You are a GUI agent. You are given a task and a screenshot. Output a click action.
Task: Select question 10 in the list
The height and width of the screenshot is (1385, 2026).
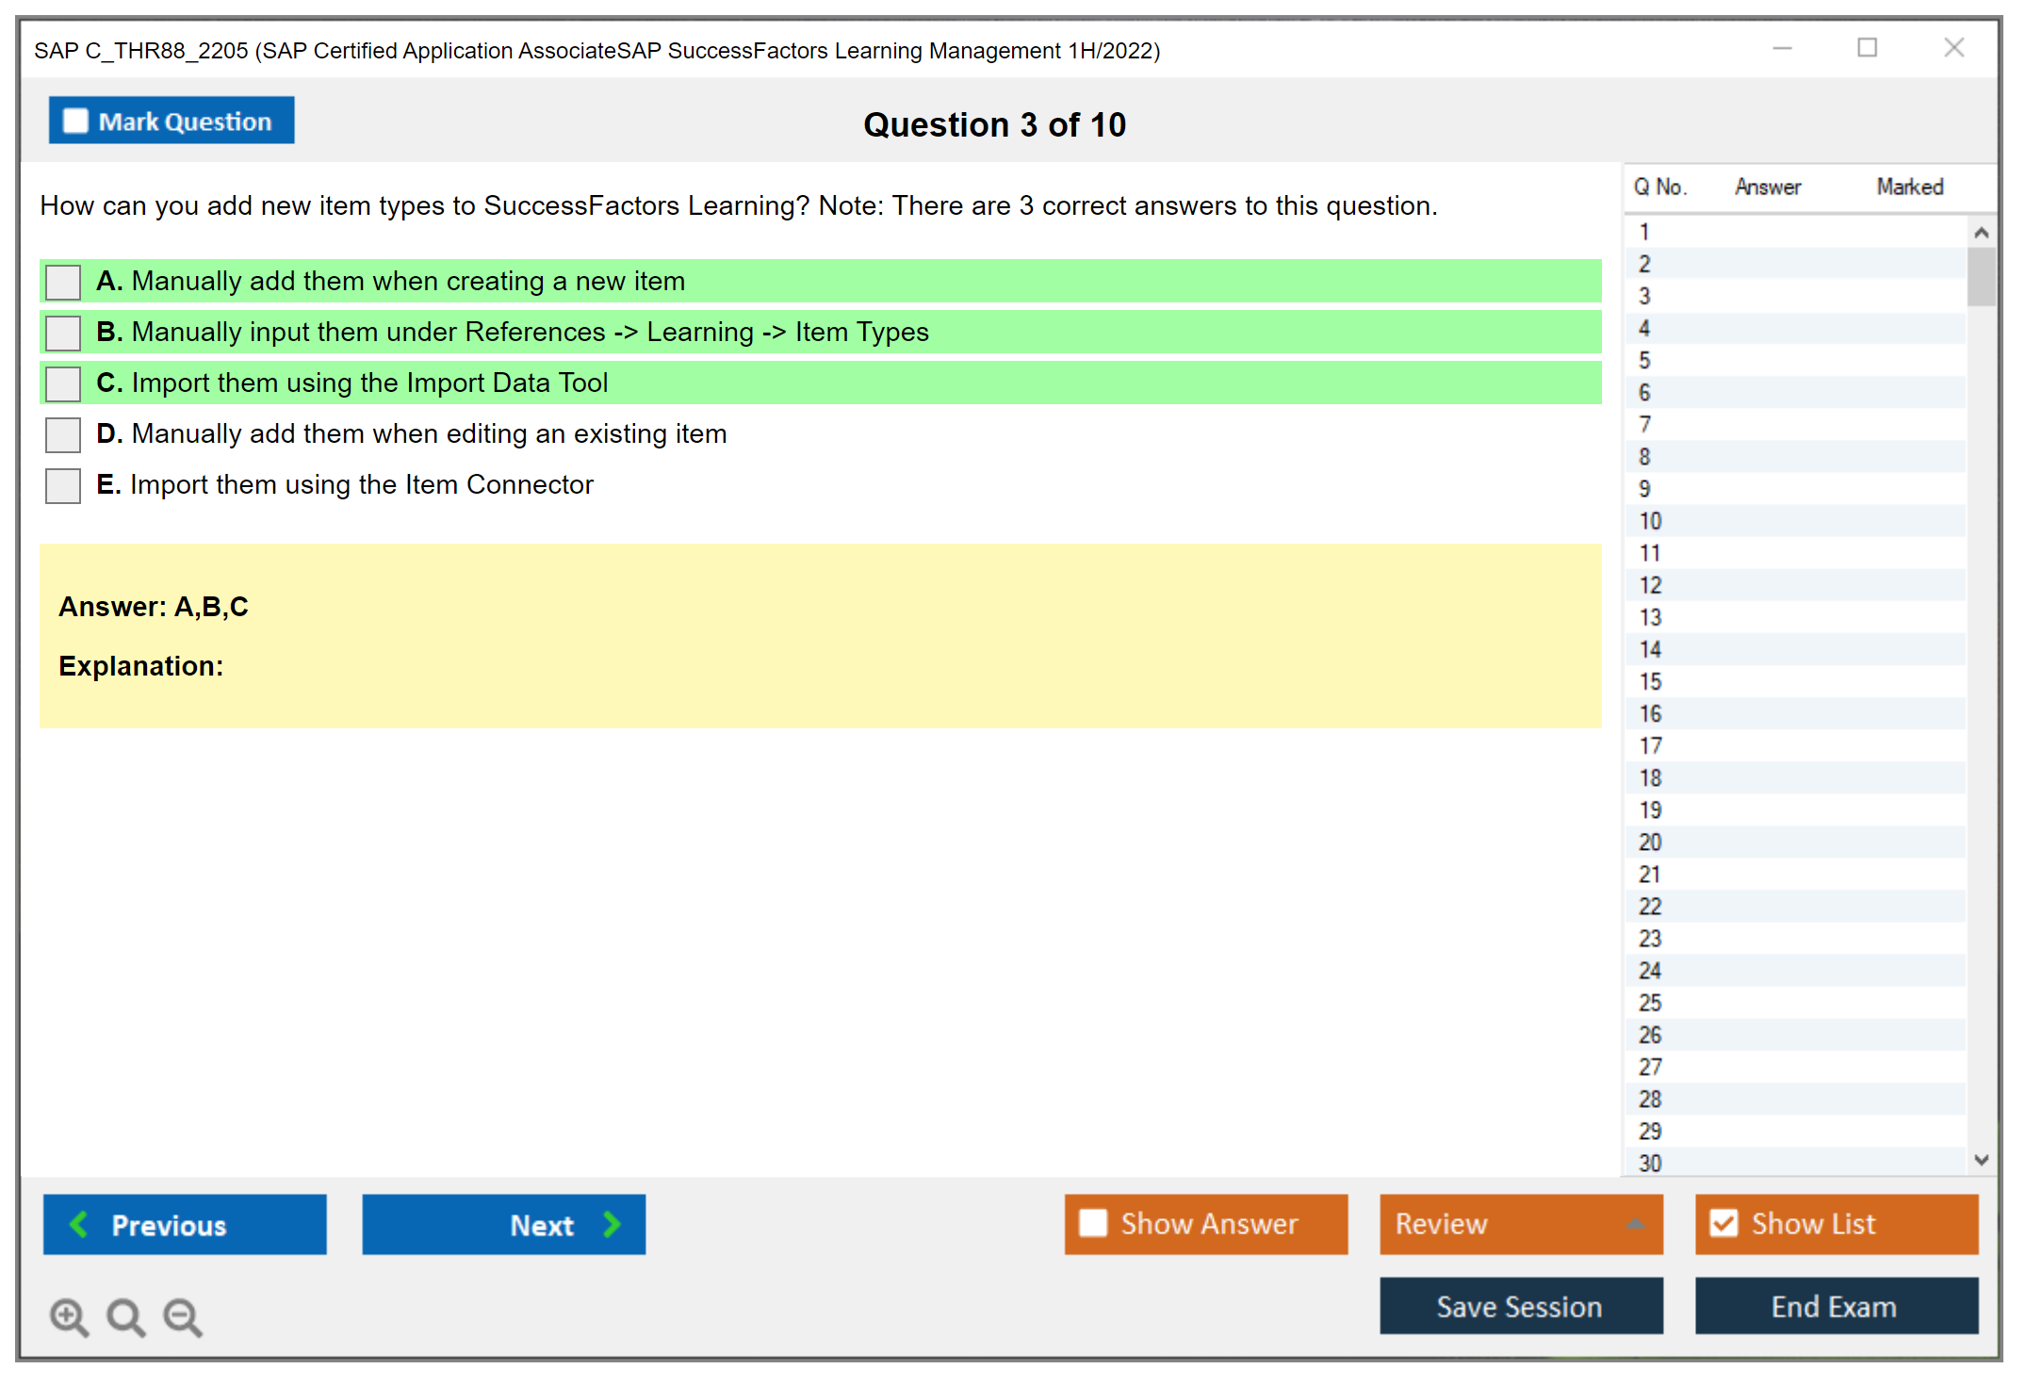coord(1650,521)
